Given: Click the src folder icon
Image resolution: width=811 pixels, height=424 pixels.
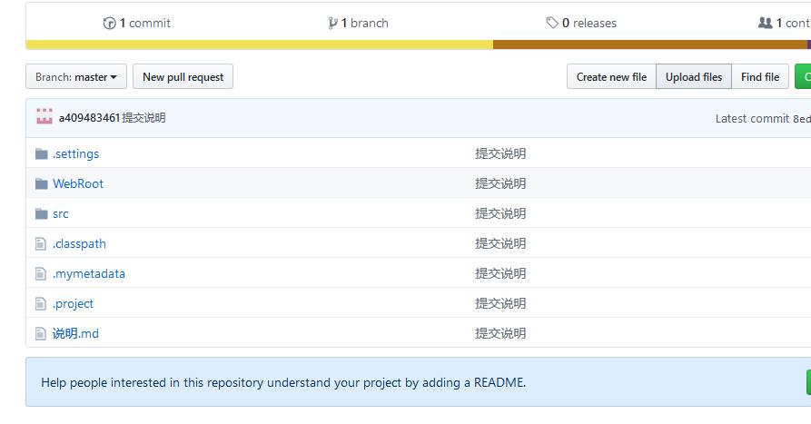Looking at the screenshot, I should click(x=41, y=213).
